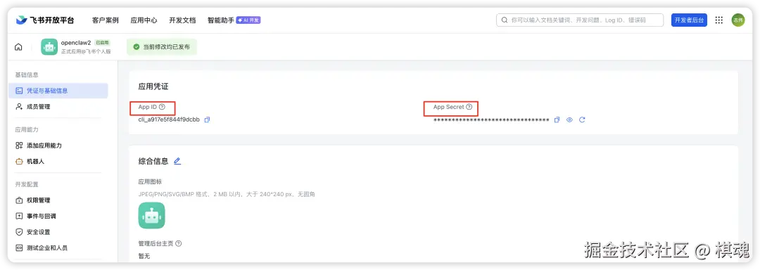Click the masked App Secret asterisks

[491, 120]
